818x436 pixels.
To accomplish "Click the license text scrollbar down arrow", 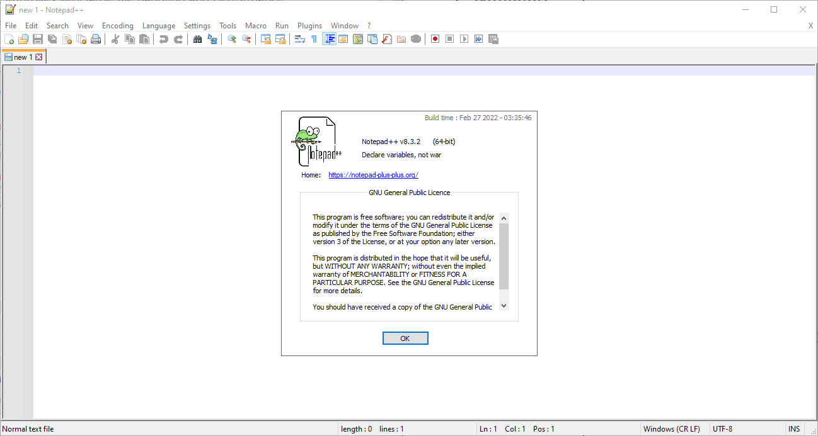I will [x=503, y=305].
